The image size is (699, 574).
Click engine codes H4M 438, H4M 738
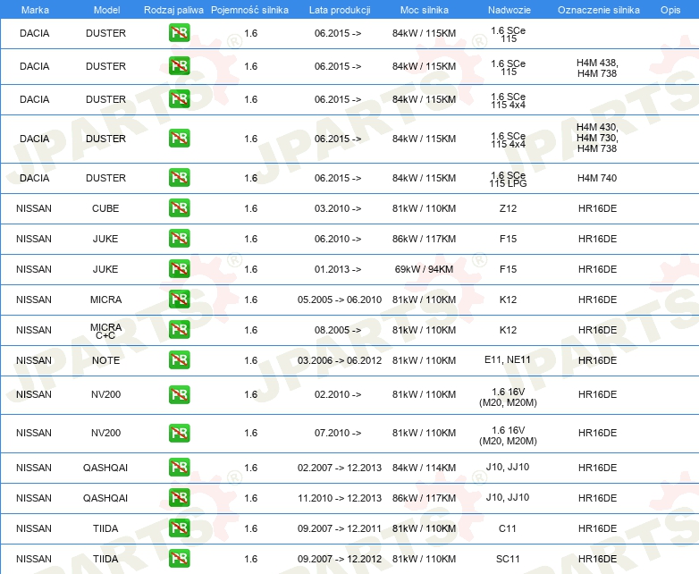597,68
